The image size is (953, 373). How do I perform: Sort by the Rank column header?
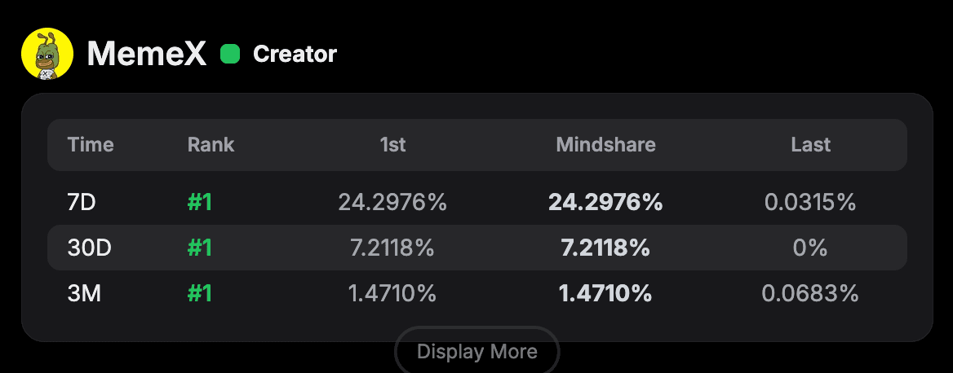pos(211,145)
